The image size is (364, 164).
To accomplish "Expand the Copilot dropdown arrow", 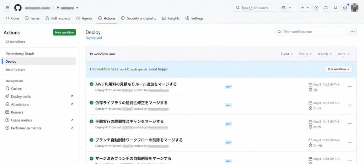I will [290, 8].
